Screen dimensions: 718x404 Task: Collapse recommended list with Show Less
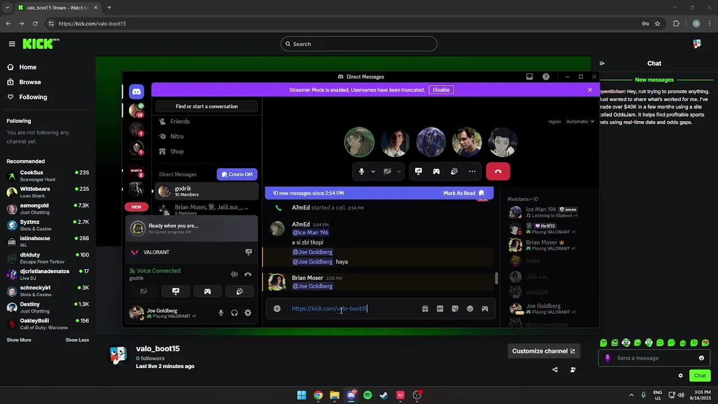pos(77,340)
